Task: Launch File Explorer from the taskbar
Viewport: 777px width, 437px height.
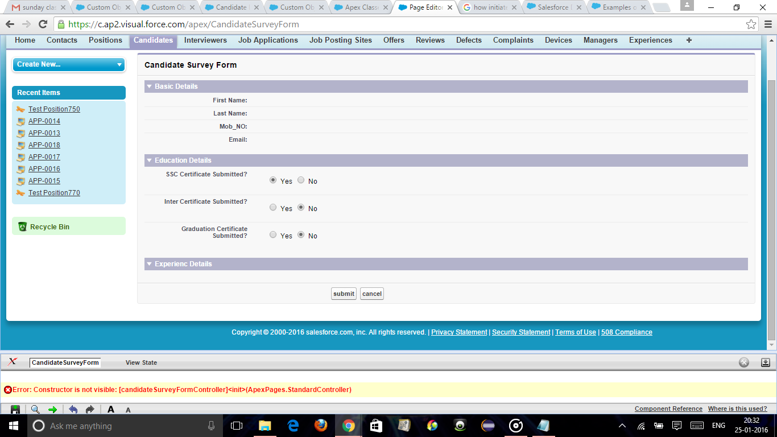Action: pos(265,426)
